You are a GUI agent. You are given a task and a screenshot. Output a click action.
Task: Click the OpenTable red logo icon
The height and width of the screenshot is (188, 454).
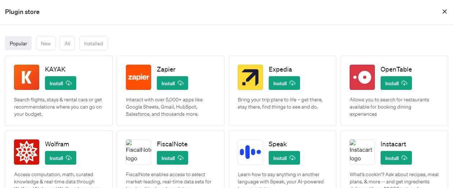point(362,77)
